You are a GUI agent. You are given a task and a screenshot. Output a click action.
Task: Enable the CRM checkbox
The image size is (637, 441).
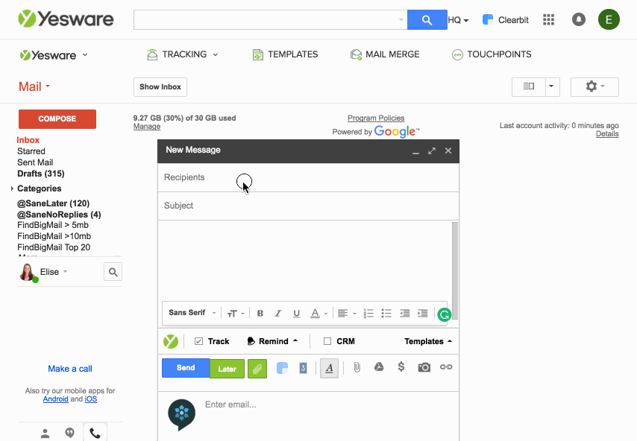[327, 341]
